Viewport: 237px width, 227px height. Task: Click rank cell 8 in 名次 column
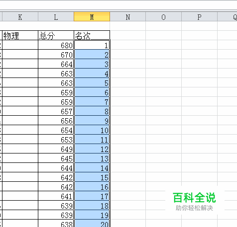[92, 111]
